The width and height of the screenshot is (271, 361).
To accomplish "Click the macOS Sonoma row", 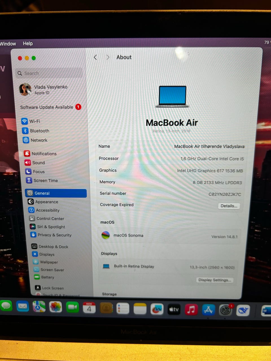I will [169, 235].
